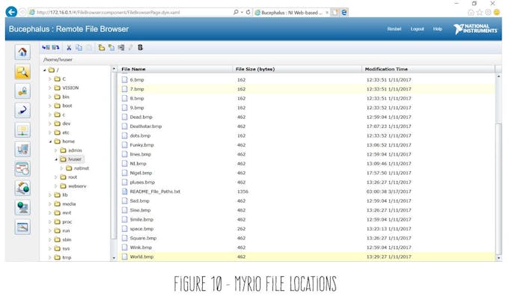This screenshot has height=297, width=509.
Task: Switch to the Bucephalus browser tab
Action: tap(291, 13)
